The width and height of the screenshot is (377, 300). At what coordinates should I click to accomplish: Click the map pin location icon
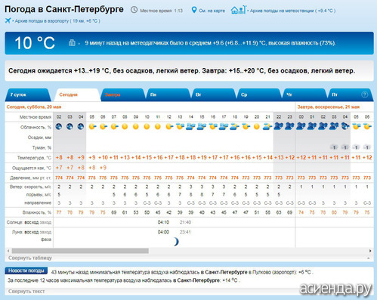193,10
